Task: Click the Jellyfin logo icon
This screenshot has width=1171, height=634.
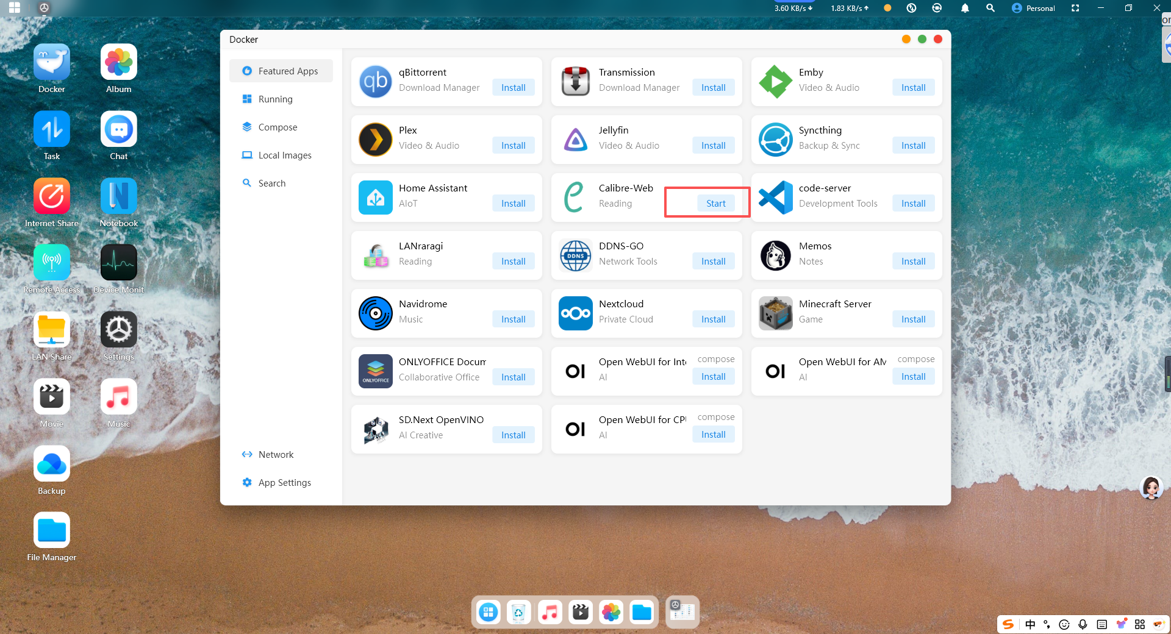Action: point(576,140)
